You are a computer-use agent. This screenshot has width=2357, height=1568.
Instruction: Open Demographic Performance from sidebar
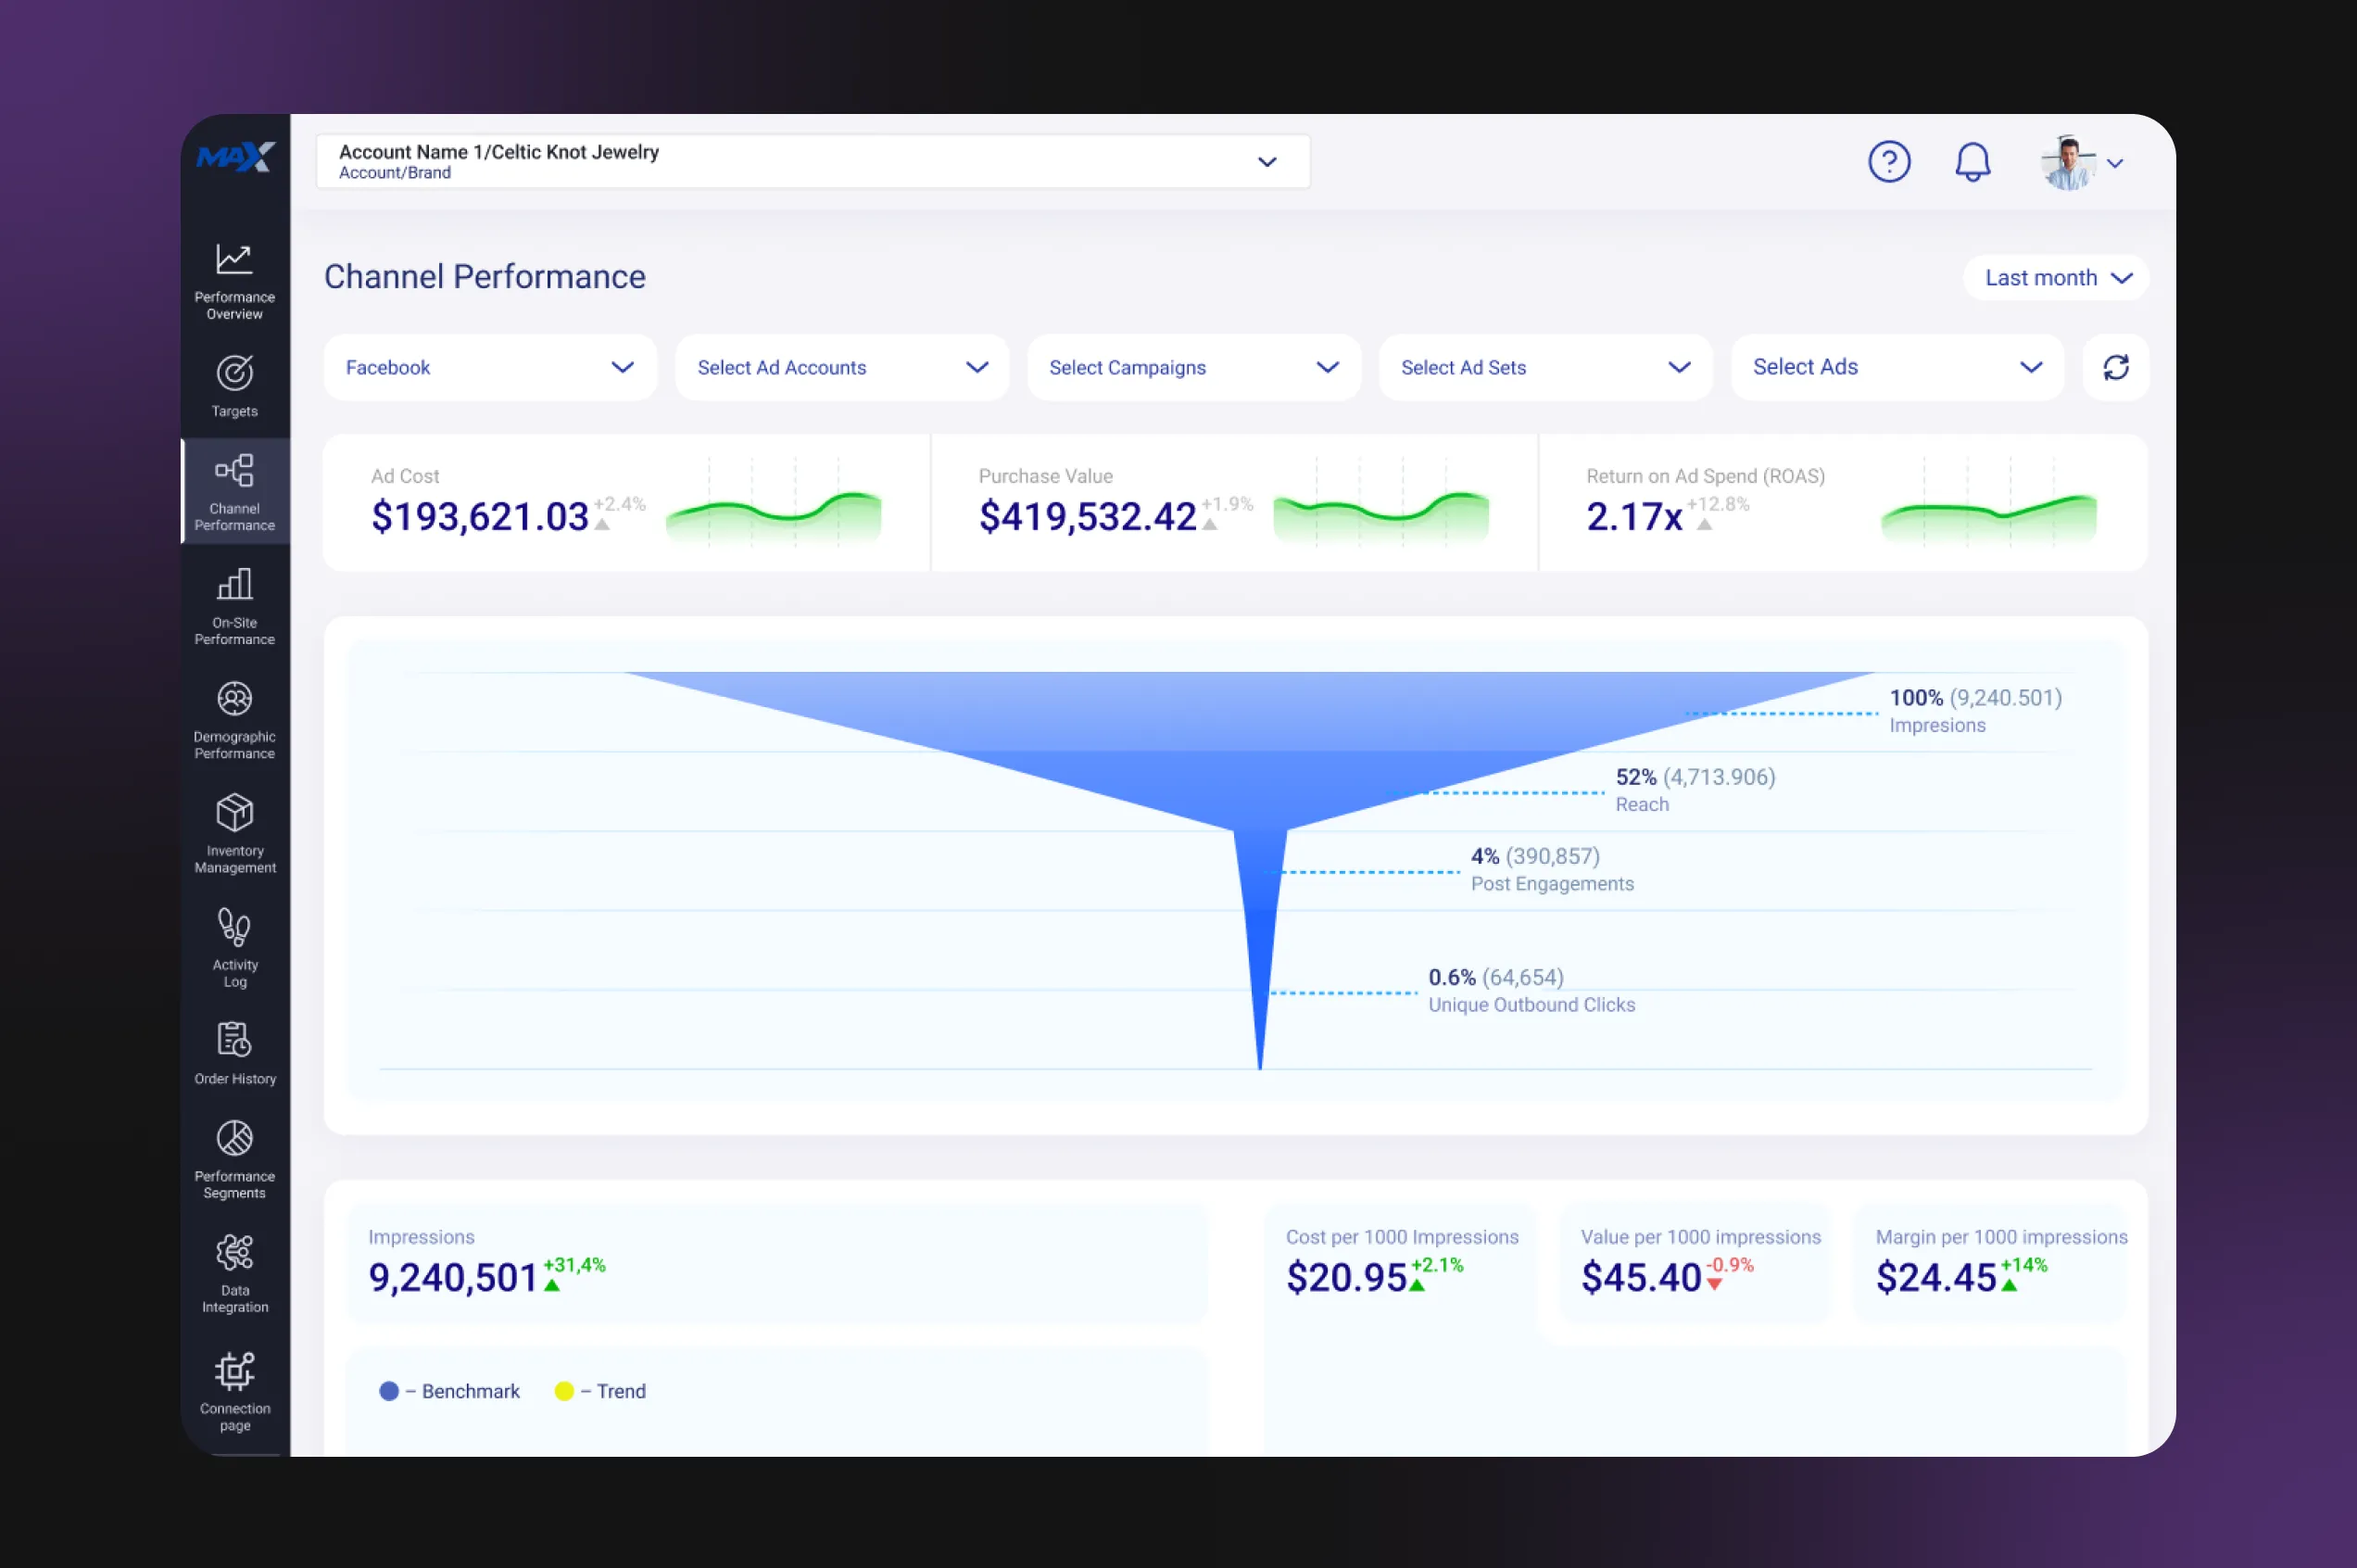233,719
